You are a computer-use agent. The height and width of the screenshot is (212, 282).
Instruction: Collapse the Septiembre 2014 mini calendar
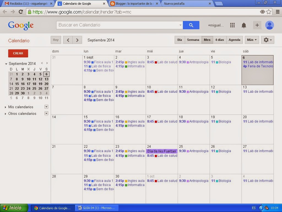(6, 64)
